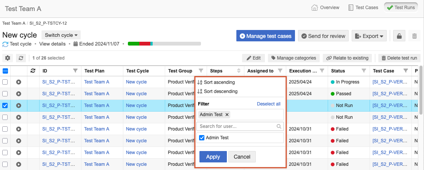The height and width of the screenshot is (170, 424).
Task: Open the Export dropdown menu
Action: (369, 36)
